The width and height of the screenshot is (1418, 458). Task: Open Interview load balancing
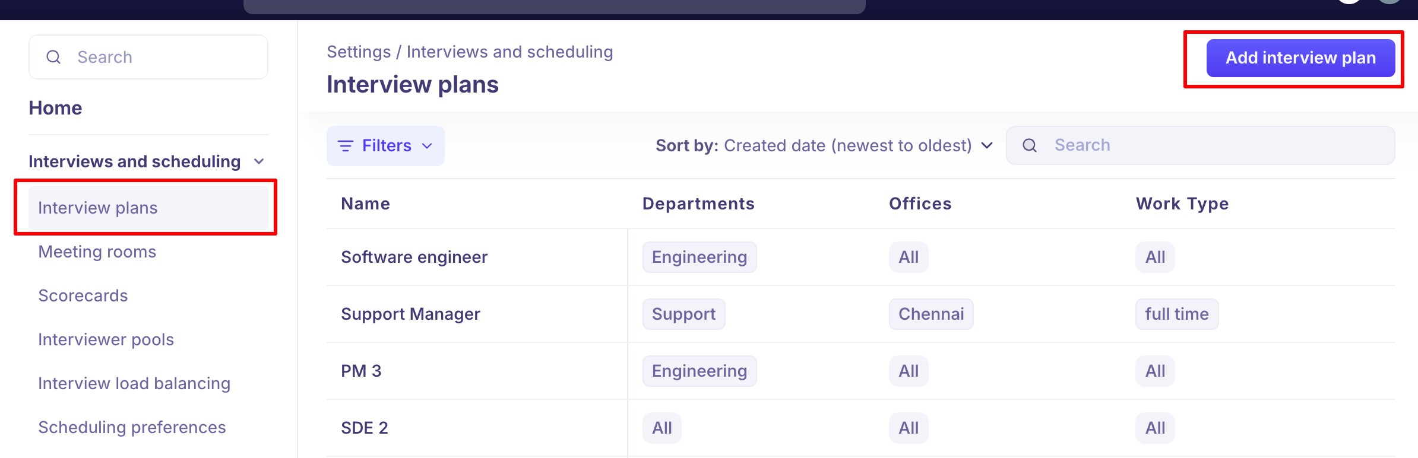[134, 383]
